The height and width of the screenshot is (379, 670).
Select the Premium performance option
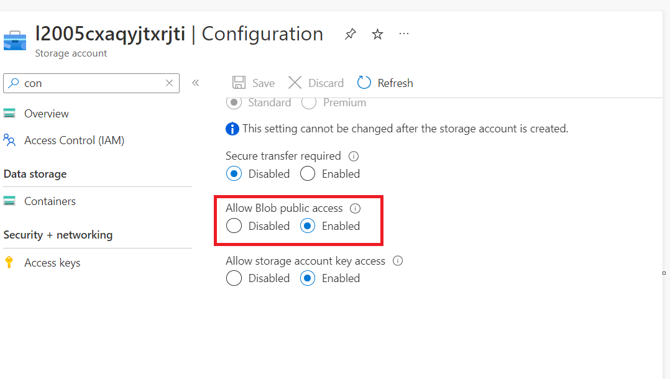(309, 103)
